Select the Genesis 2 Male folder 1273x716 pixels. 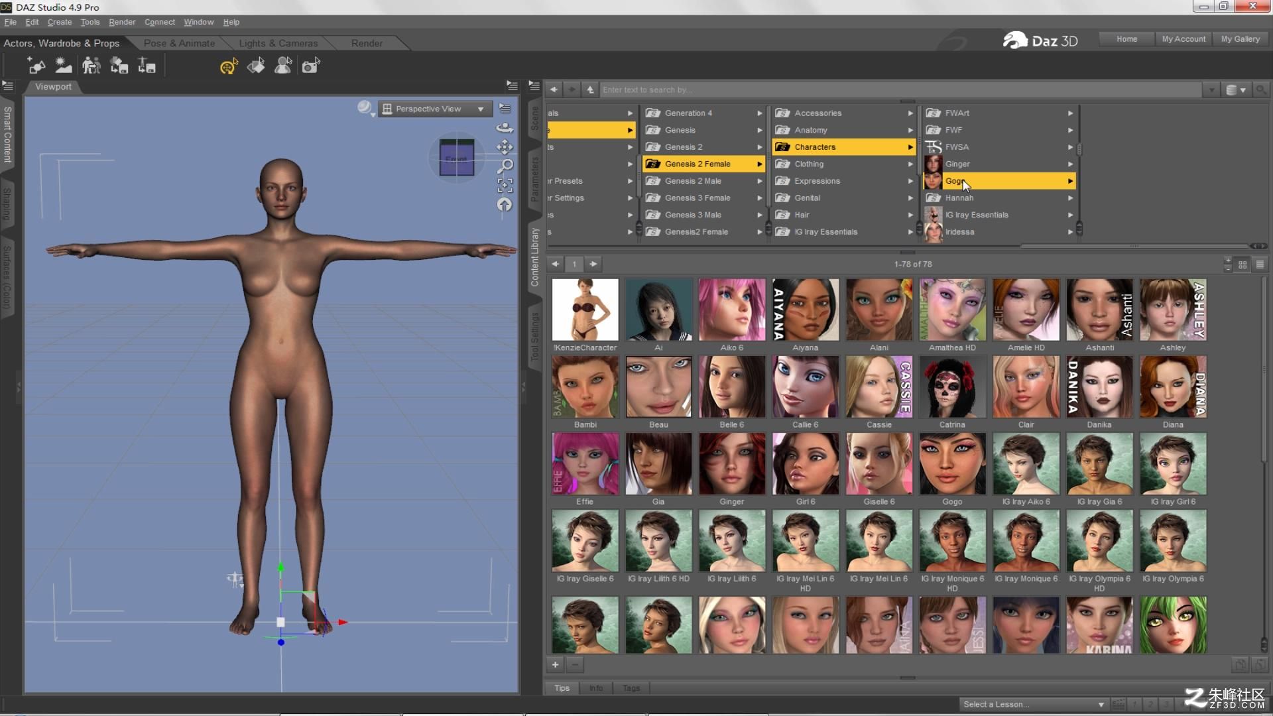click(703, 180)
